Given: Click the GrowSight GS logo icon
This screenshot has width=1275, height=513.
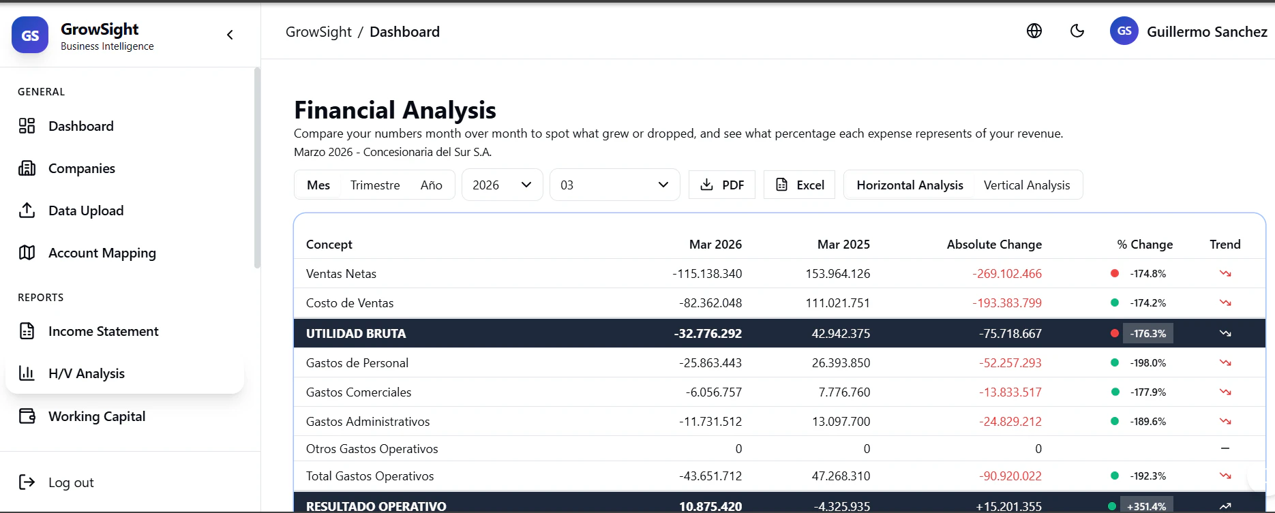Looking at the screenshot, I should click(x=30, y=35).
